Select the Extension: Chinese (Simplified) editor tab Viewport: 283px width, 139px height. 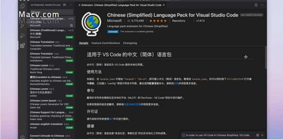(121, 5)
